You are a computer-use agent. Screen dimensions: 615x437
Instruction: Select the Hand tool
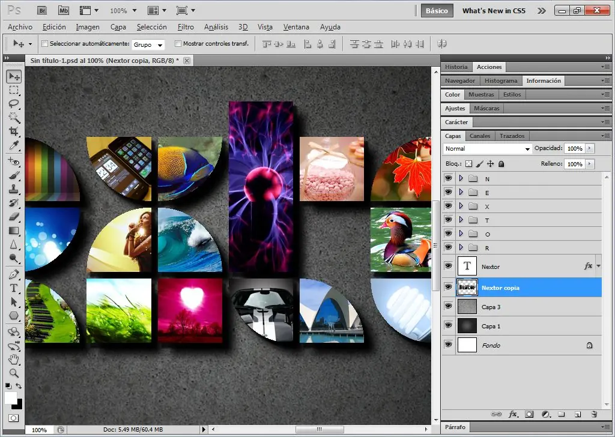pyautogui.click(x=14, y=359)
